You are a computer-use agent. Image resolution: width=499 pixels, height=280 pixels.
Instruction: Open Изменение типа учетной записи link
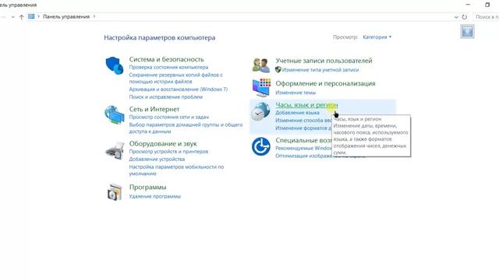[x=320, y=70]
